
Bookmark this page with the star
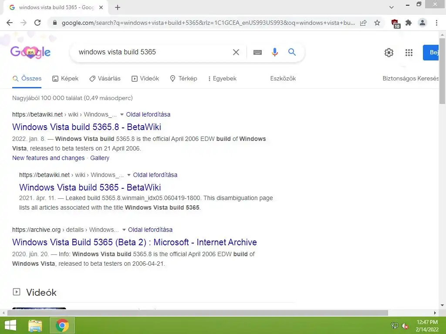pyautogui.click(x=377, y=23)
